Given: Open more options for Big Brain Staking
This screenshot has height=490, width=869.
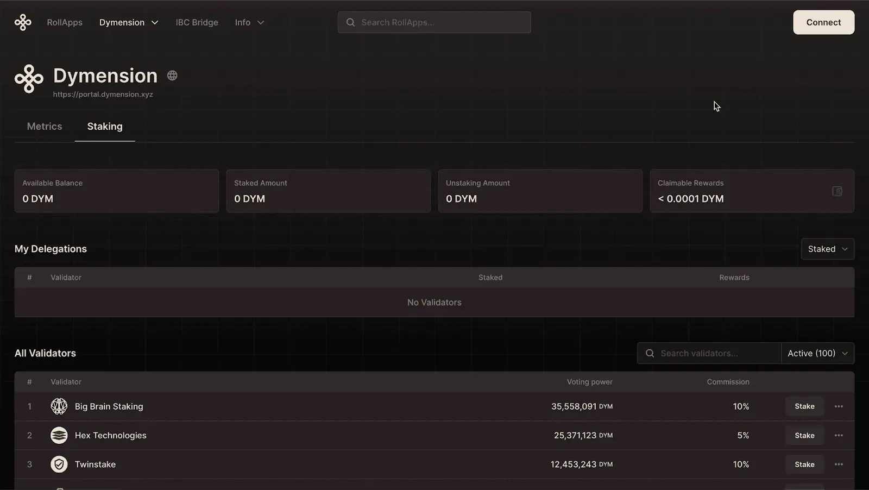Looking at the screenshot, I should click(839, 406).
